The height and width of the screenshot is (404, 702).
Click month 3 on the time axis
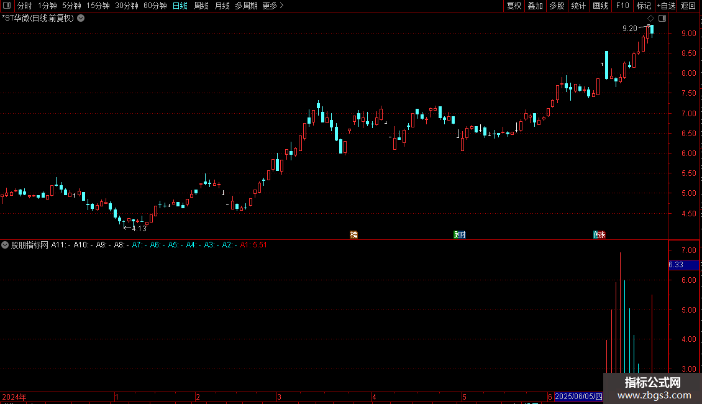(279, 397)
